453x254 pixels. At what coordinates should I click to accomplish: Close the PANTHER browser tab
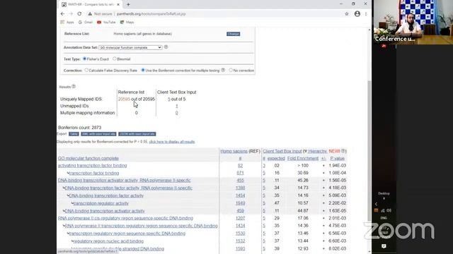tap(118, 4)
